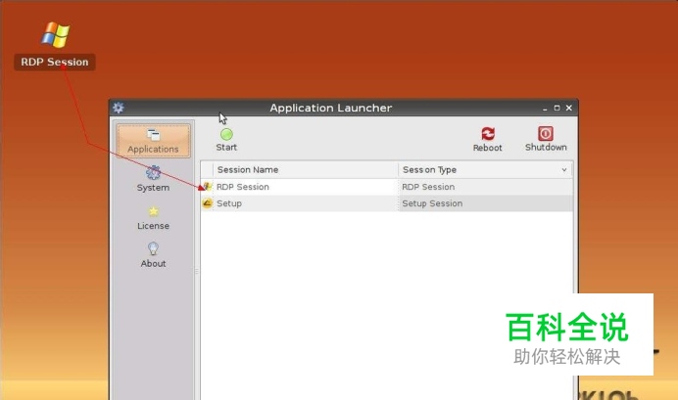The height and width of the screenshot is (400, 678).
Task: Open the column dropdown arrow in header
Action: click(563, 170)
